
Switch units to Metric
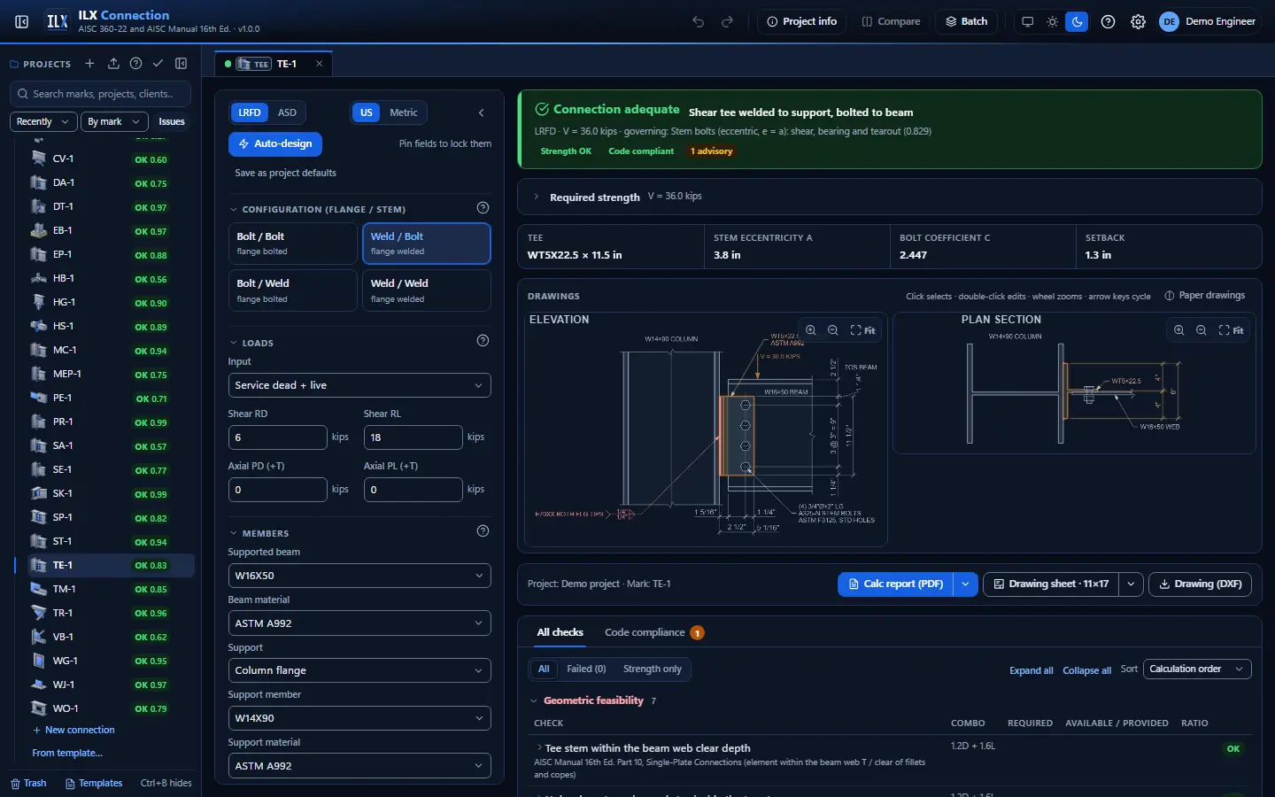pyautogui.click(x=404, y=112)
